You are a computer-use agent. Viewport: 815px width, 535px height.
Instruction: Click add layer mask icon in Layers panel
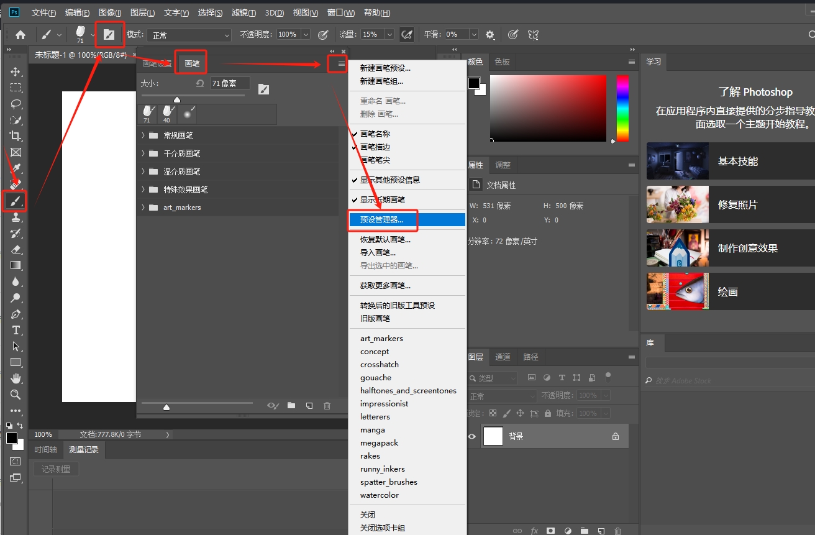550,531
